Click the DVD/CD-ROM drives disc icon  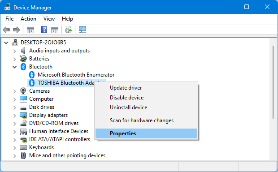click(x=23, y=123)
